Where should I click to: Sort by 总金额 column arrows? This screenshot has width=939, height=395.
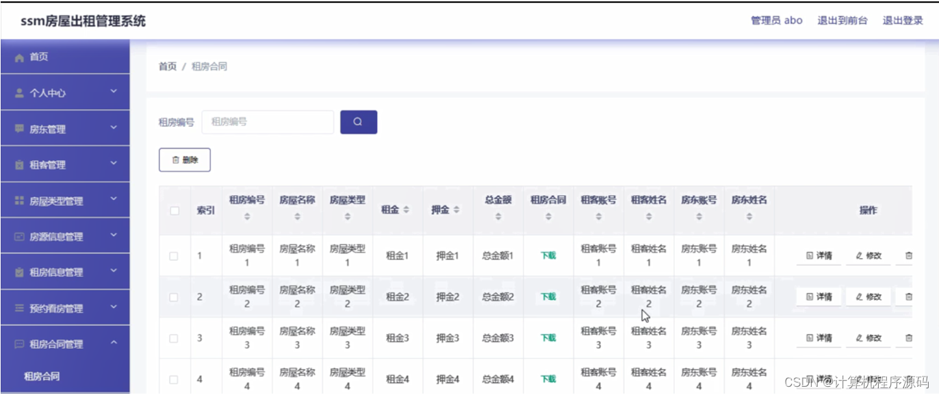(498, 216)
